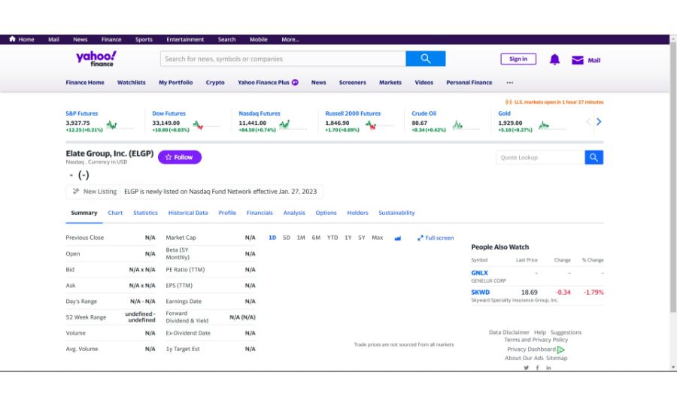Click the Home house icon in top bar
The image size is (677, 406).
(x=12, y=39)
